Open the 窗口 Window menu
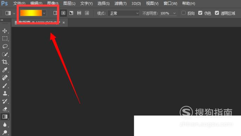The image size is (241, 136). 170,3
